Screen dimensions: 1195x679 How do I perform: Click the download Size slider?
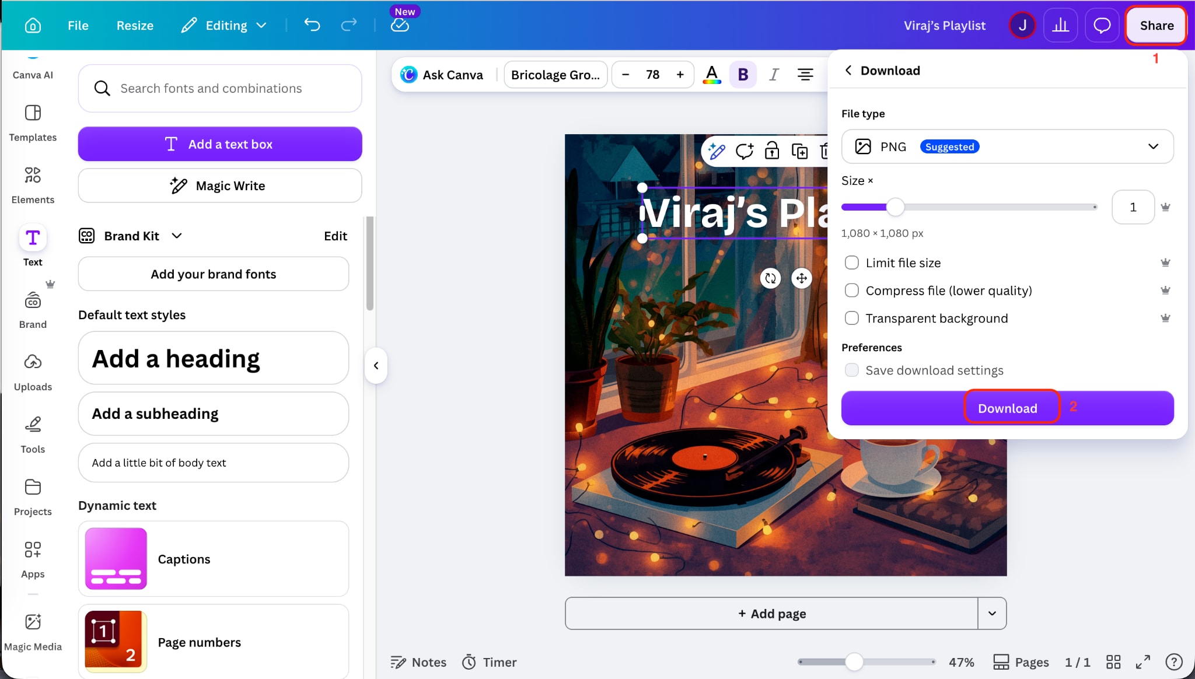(969, 207)
